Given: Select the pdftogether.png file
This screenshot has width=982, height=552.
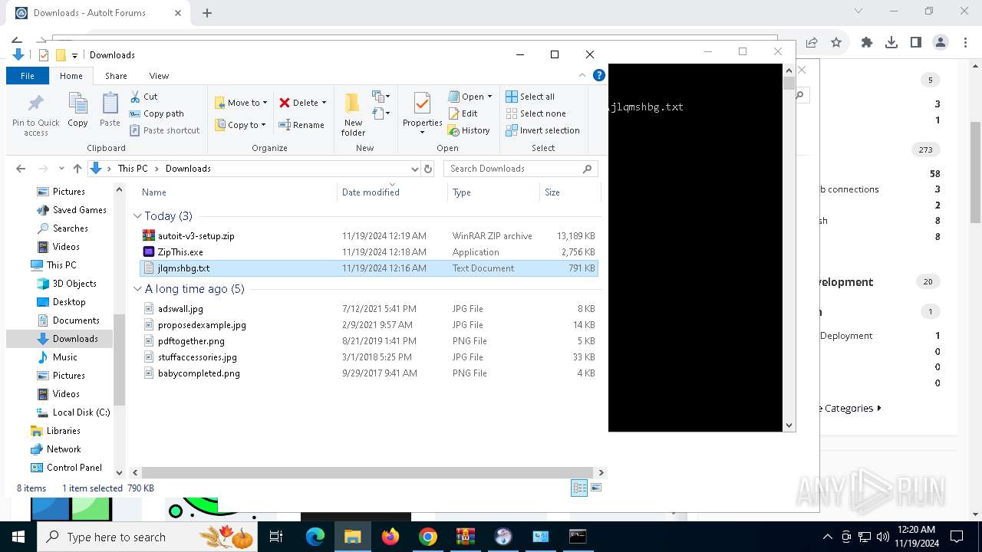Looking at the screenshot, I should click(191, 341).
